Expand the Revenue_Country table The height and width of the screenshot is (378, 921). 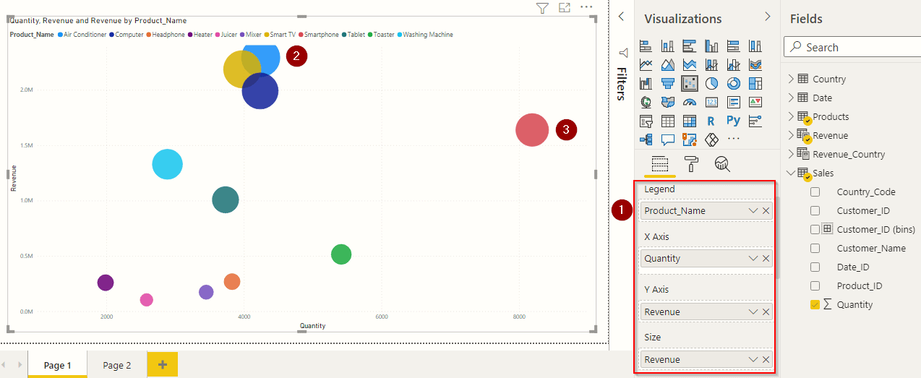pos(790,154)
